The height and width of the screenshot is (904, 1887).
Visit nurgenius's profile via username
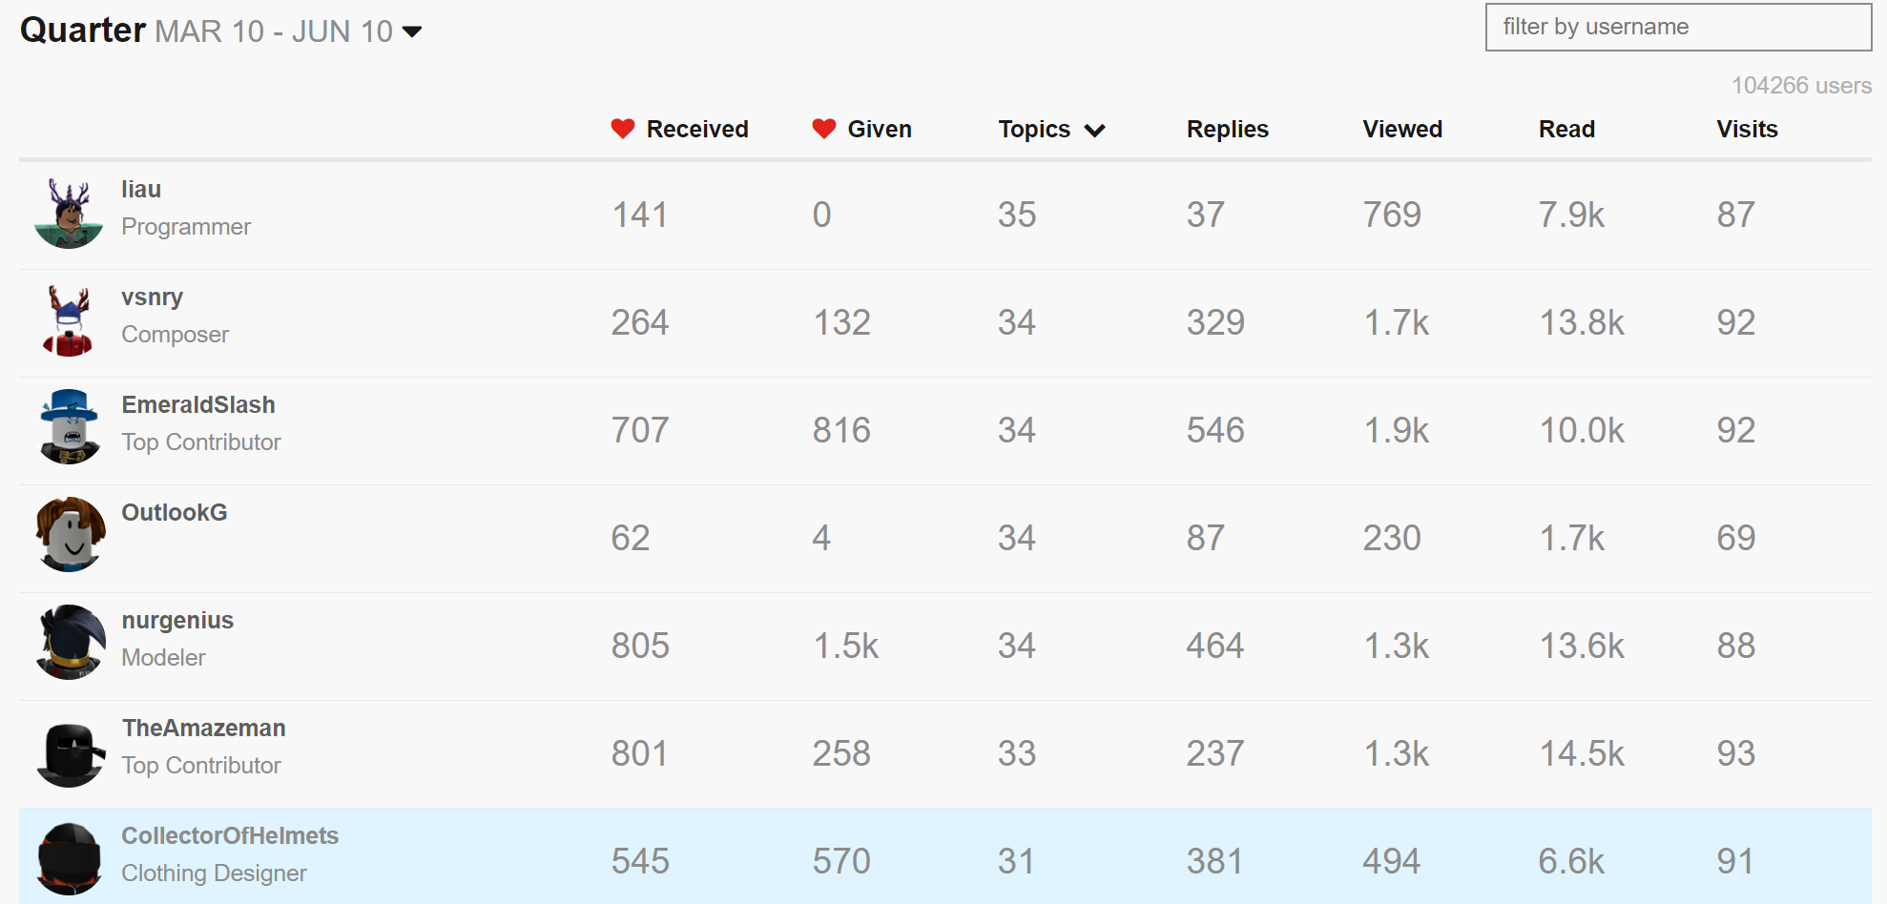tap(177, 620)
